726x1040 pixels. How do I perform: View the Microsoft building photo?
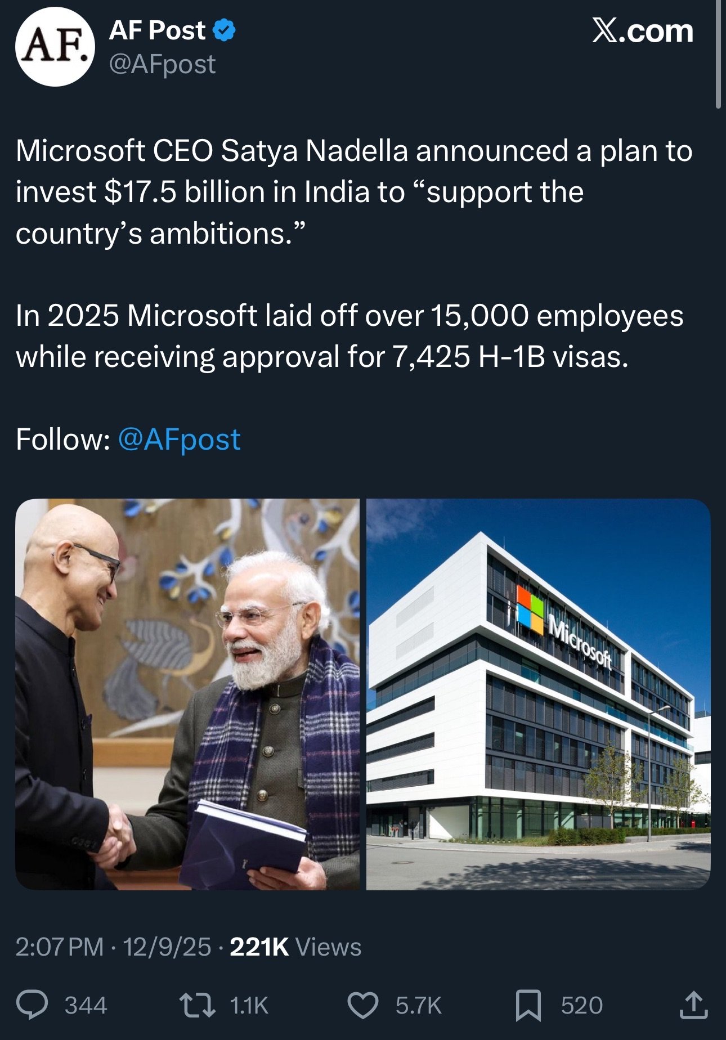click(x=539, y=694)
